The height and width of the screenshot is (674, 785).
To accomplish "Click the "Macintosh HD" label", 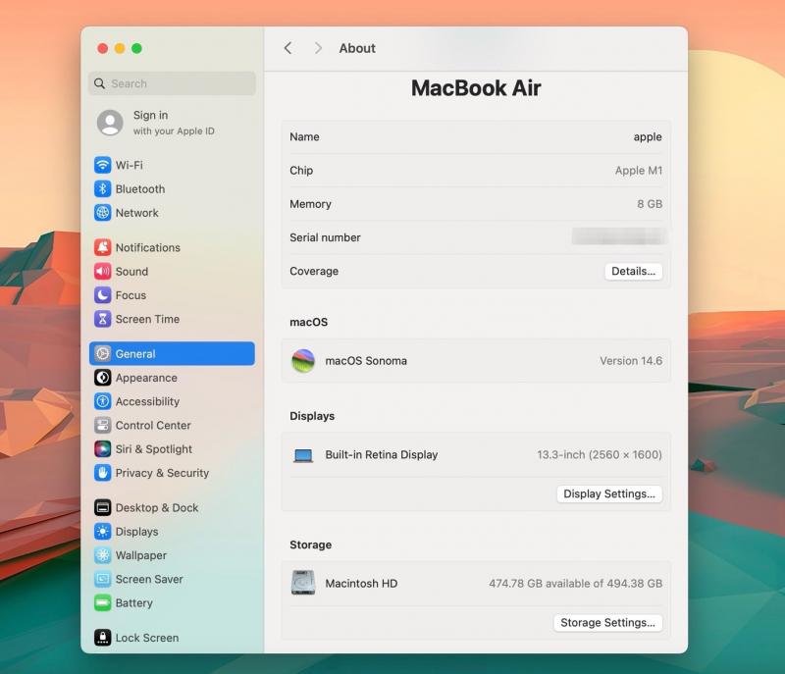I will [361, 584].
